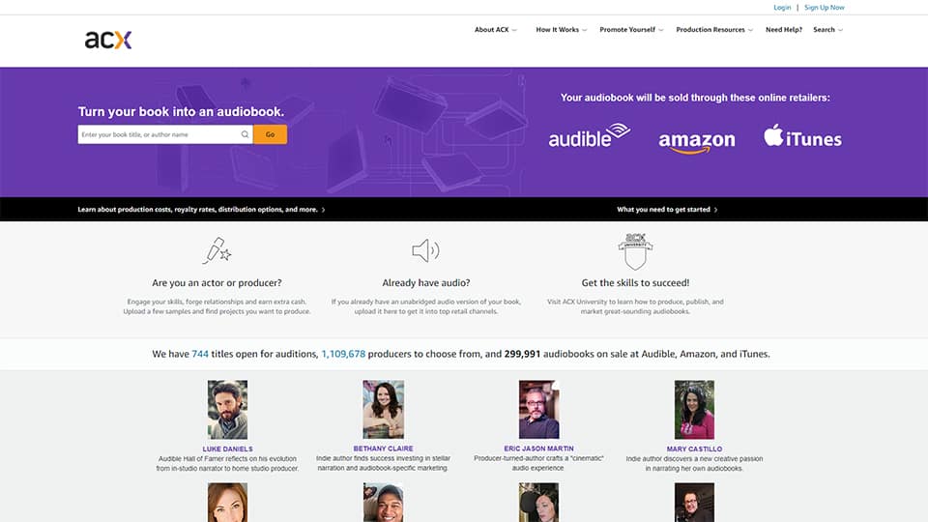The height and width of the screenshot is (522, 928).
Task: Click '299,991' audiobooks on sale figure
Action: coord(522,354)
